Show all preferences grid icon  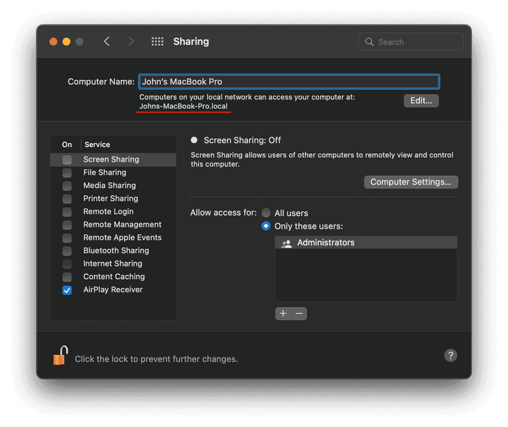[x=157, y=42]
